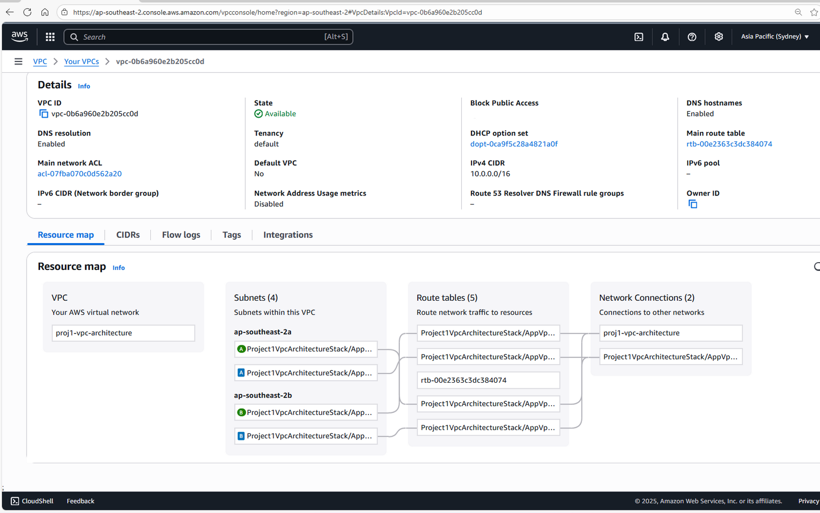This screenshot has width=820, height=513.
Task: Open the help question mark icon
Action: pyautogui.click(x=692, y=37)
